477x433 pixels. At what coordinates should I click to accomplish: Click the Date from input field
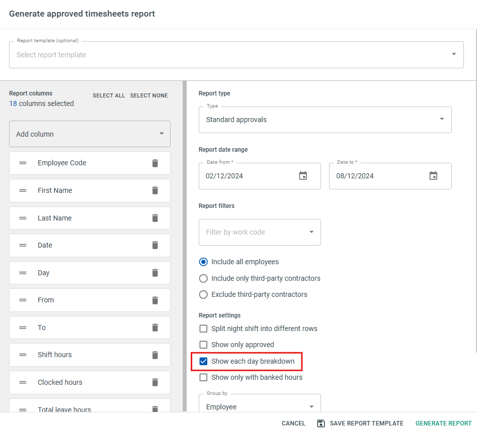(247, 176)
